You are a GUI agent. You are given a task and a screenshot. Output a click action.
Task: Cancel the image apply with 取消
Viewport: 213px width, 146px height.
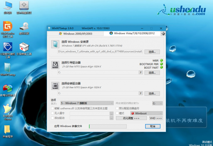pos(153,126)
